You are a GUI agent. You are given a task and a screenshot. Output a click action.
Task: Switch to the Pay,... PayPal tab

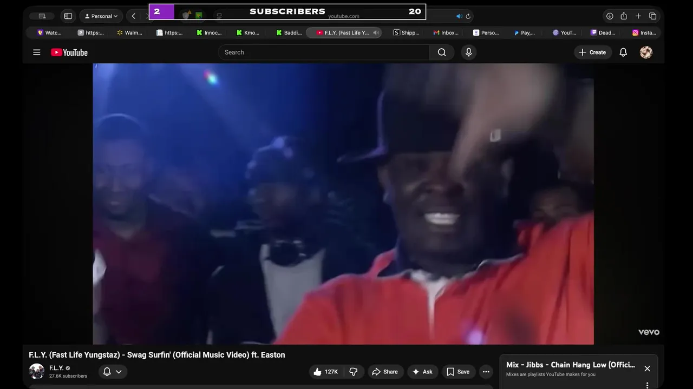pyautogui.click(x=525, y=33)
